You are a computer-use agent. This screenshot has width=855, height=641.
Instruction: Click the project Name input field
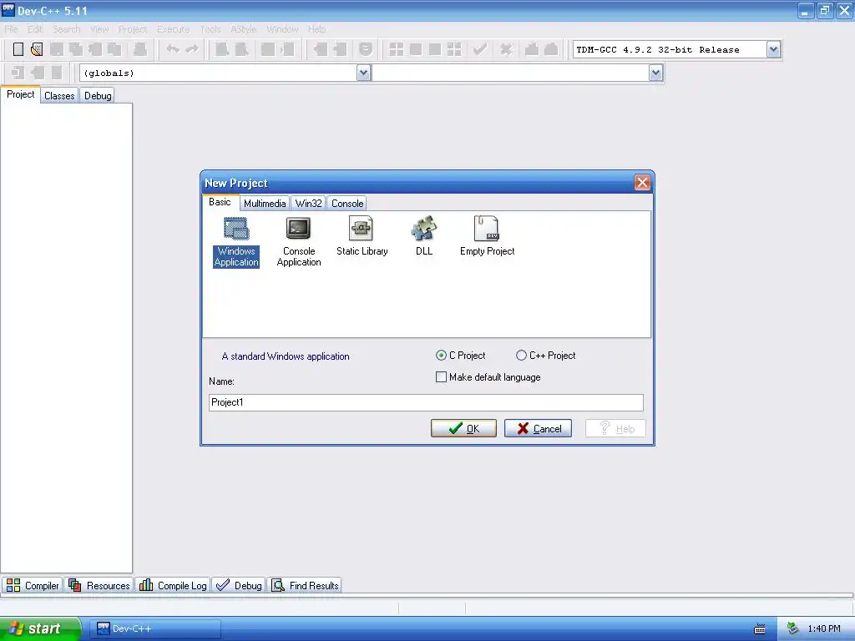point(426,402)
